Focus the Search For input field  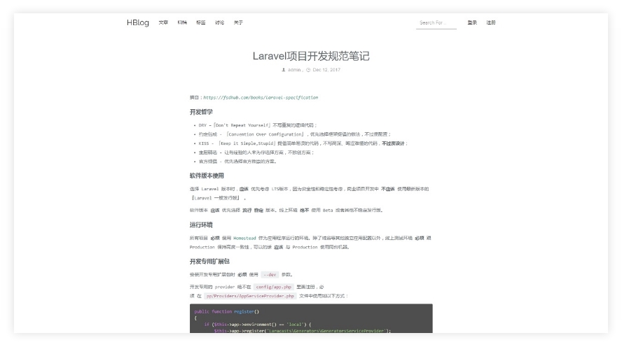coord(436,23)
